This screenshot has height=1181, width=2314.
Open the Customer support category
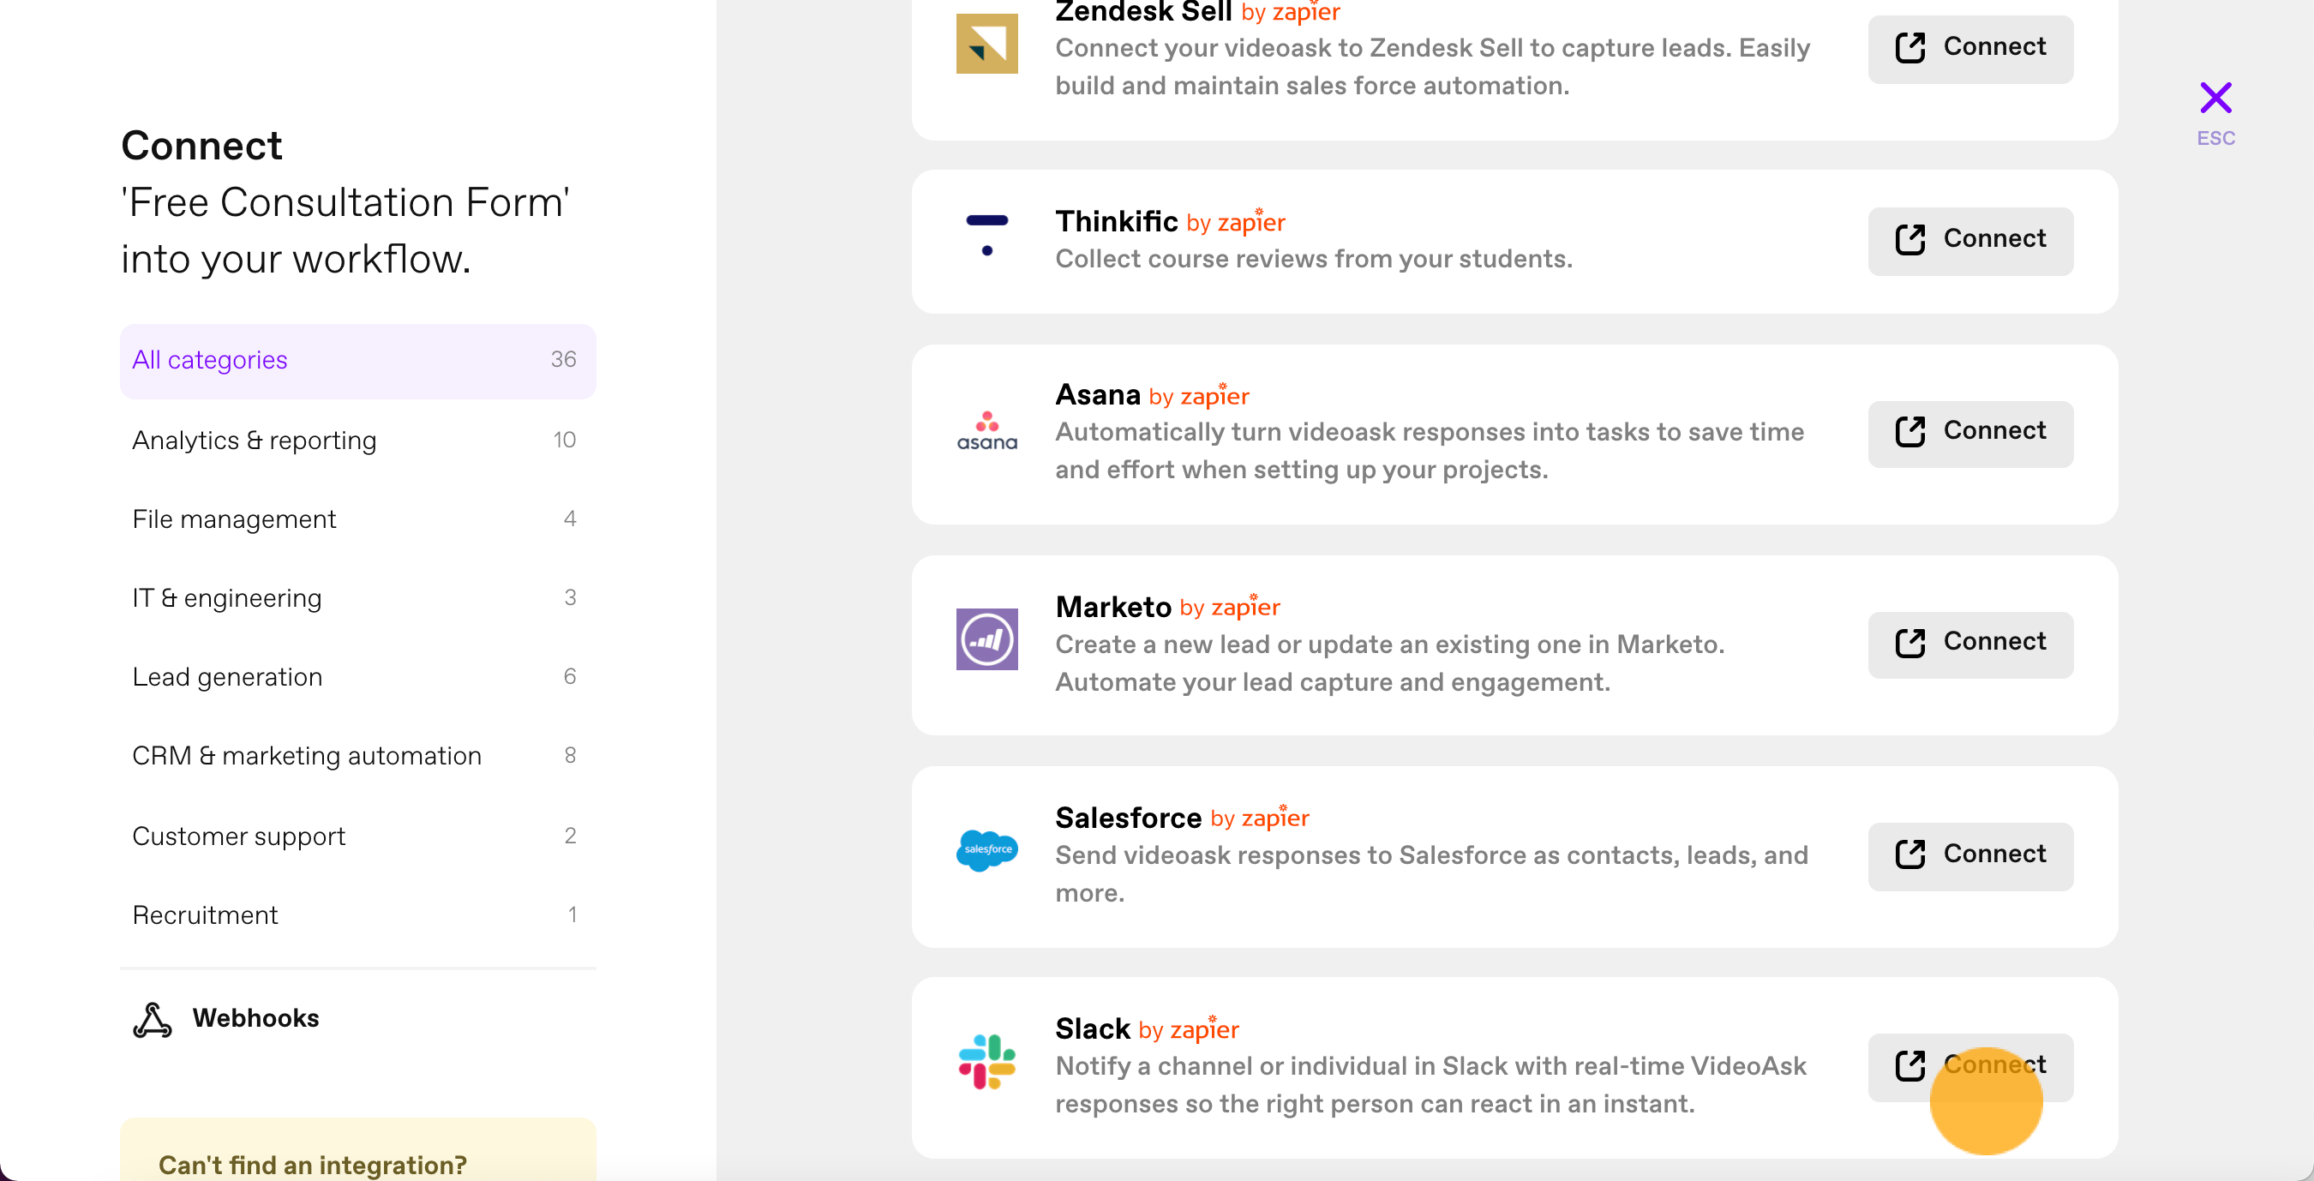click(357, 836)
